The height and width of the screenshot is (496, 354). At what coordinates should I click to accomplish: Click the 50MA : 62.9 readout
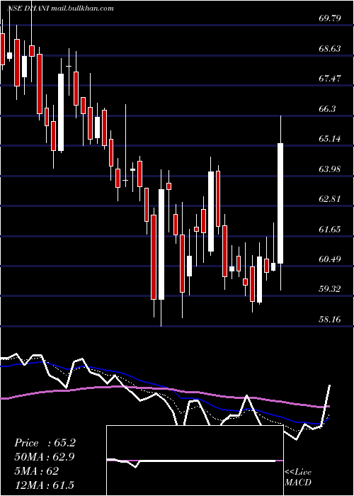pos(45,457)
